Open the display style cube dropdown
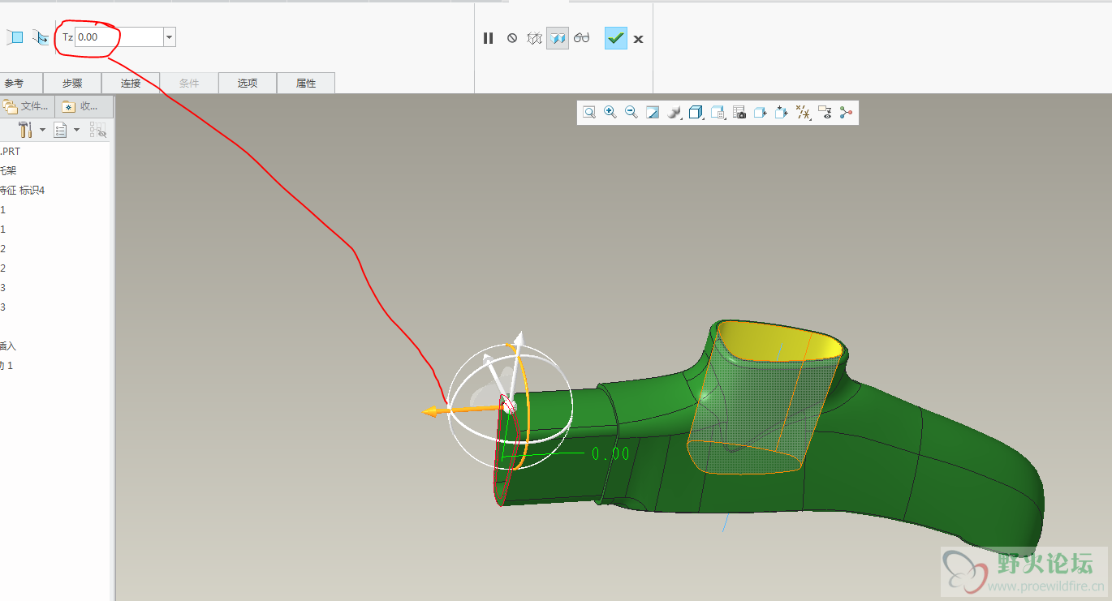The image size is (1112, 601). [x=696, y=113]
